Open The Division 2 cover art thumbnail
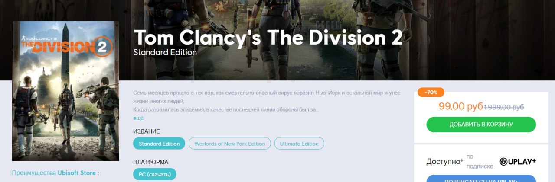555x182 pixels. click(65, 91)
